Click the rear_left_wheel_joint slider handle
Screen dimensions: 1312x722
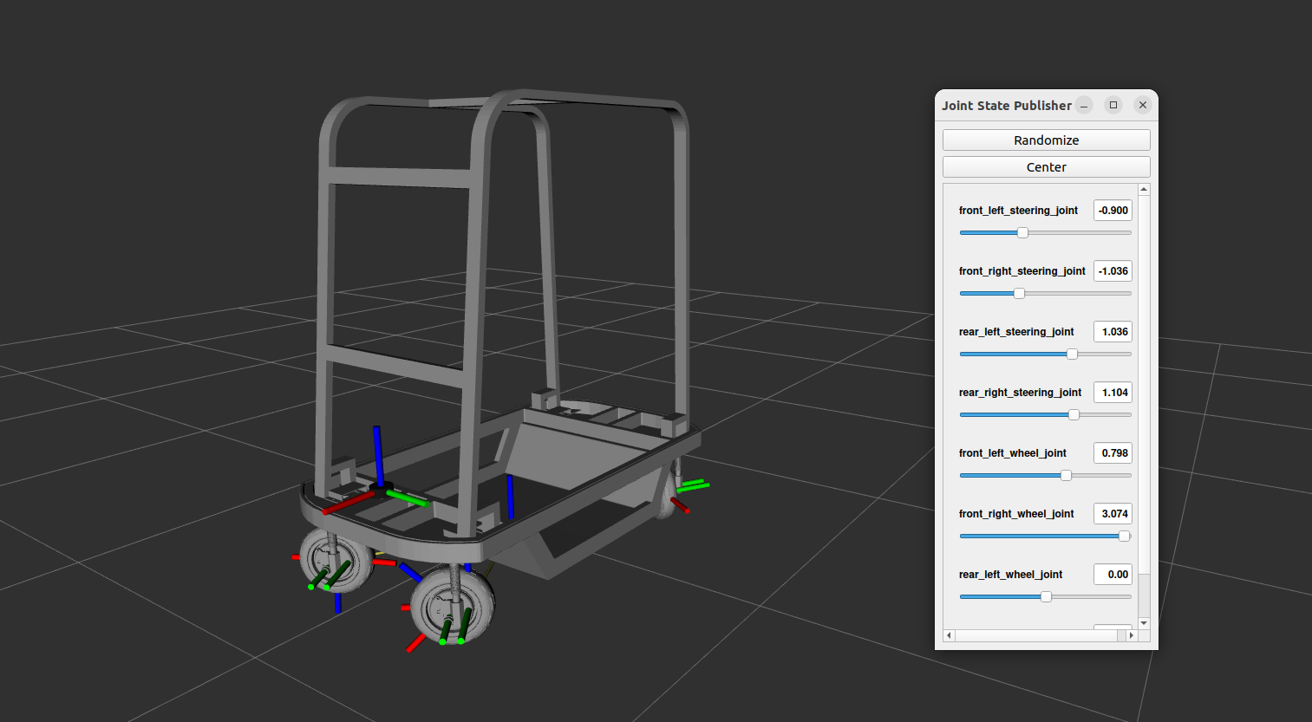(x=1045, y=596)
